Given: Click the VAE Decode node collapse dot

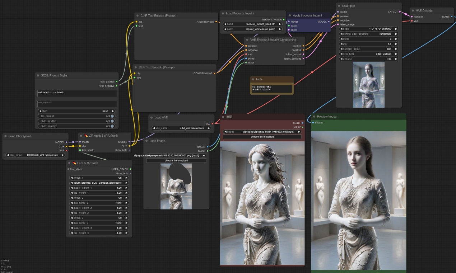Looking at the screenshot, I should tap(413, 11).
